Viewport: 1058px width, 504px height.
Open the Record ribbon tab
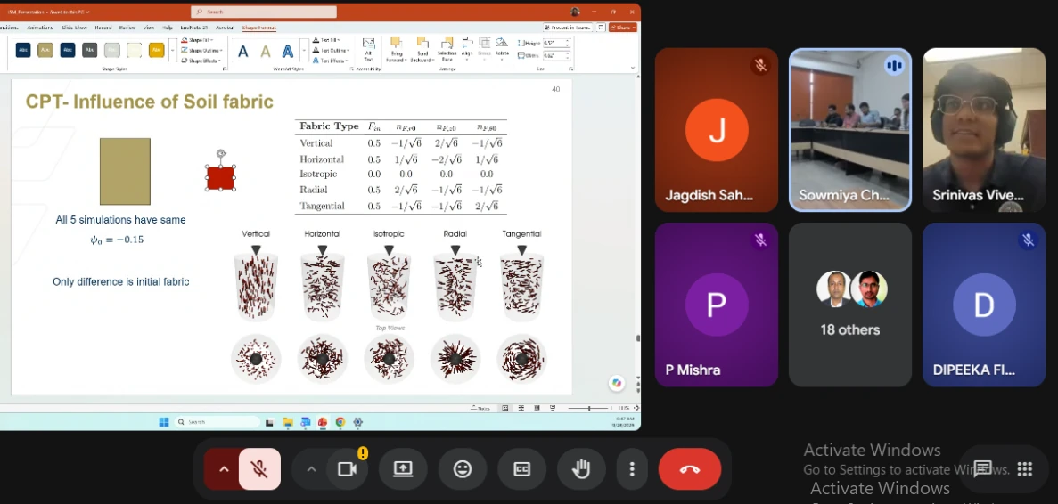(103, 28)
